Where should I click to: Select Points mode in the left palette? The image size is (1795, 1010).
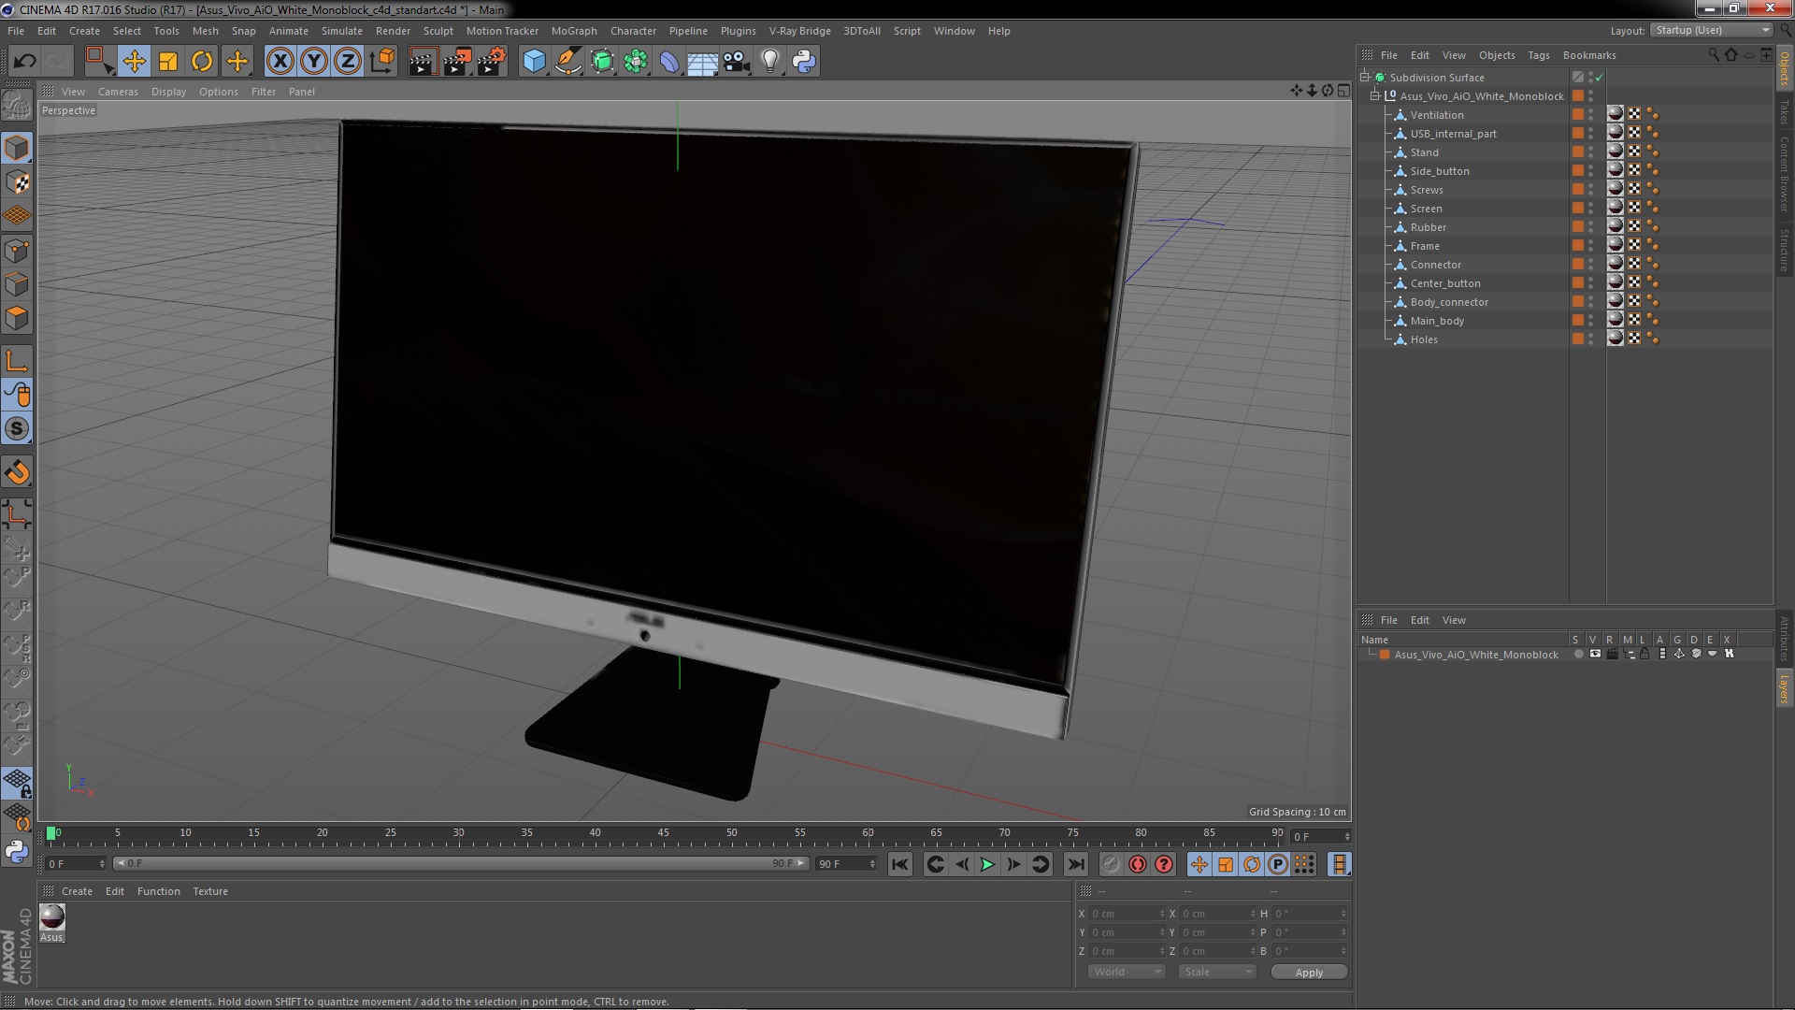point(17,251)
